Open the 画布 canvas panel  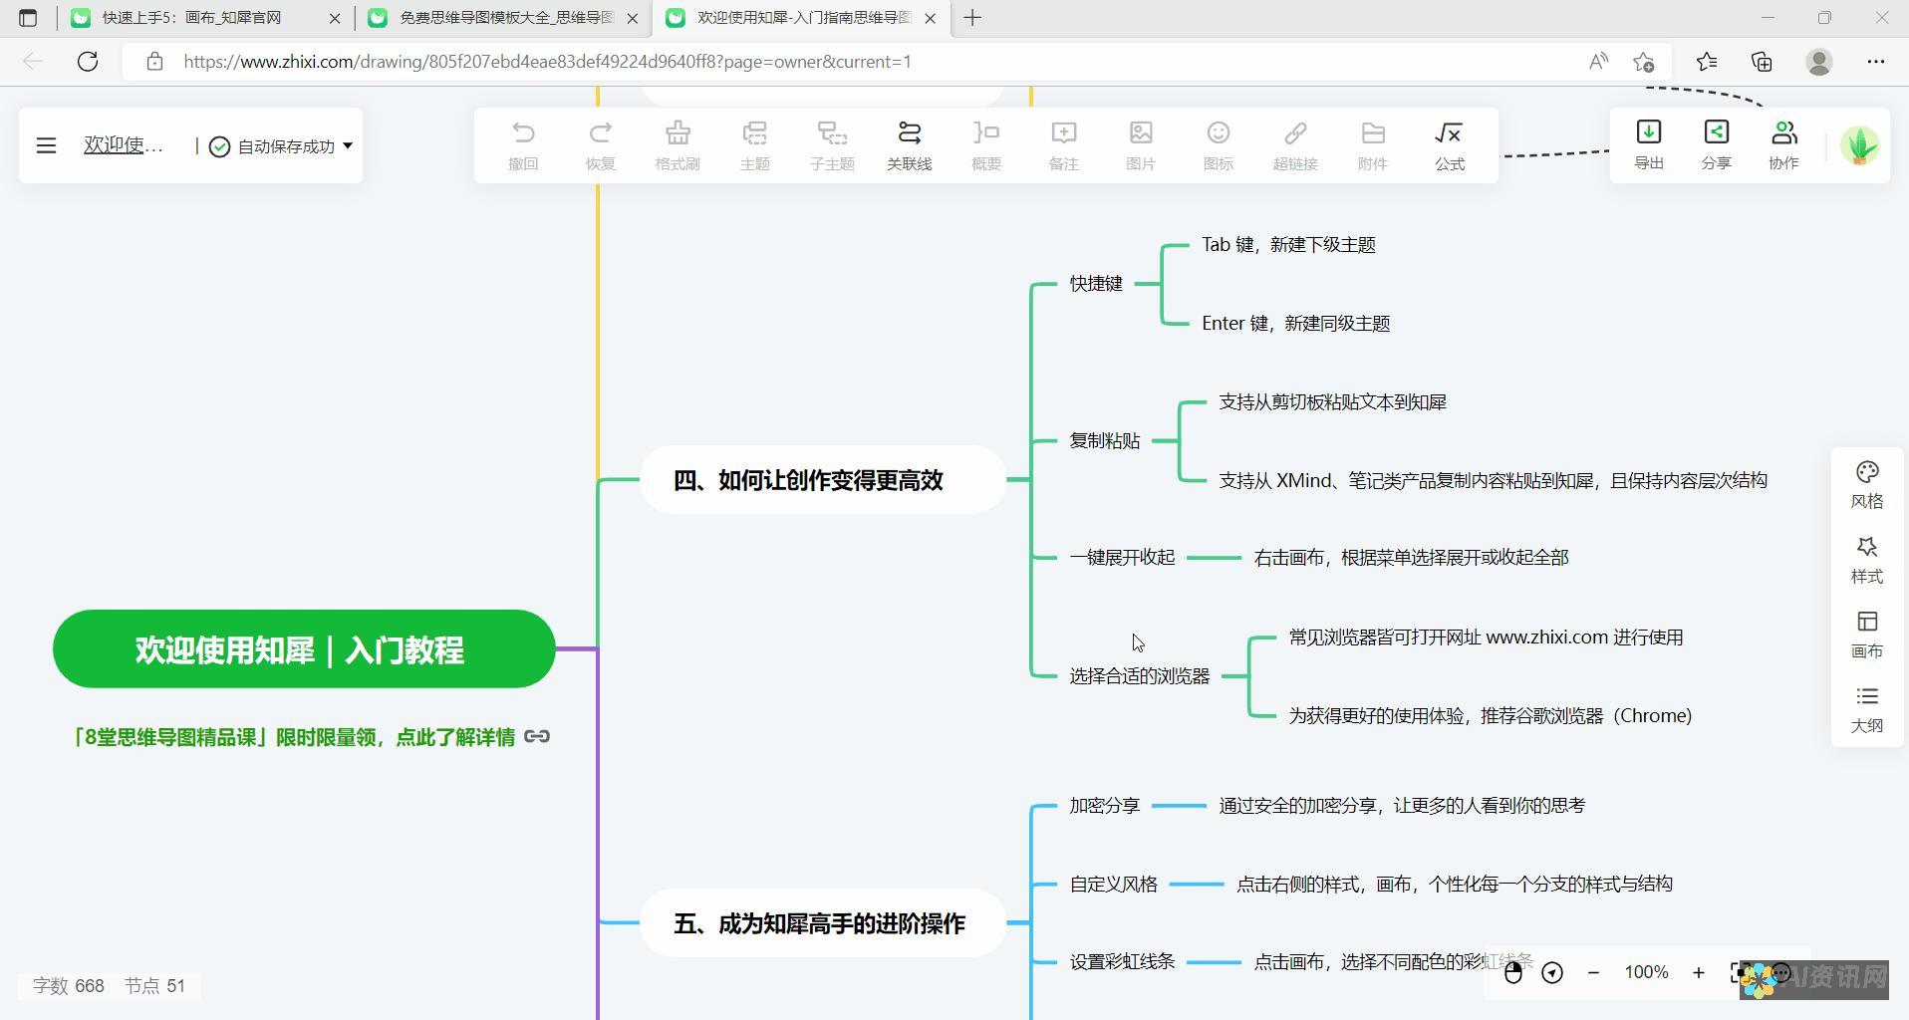point(1867,636)
